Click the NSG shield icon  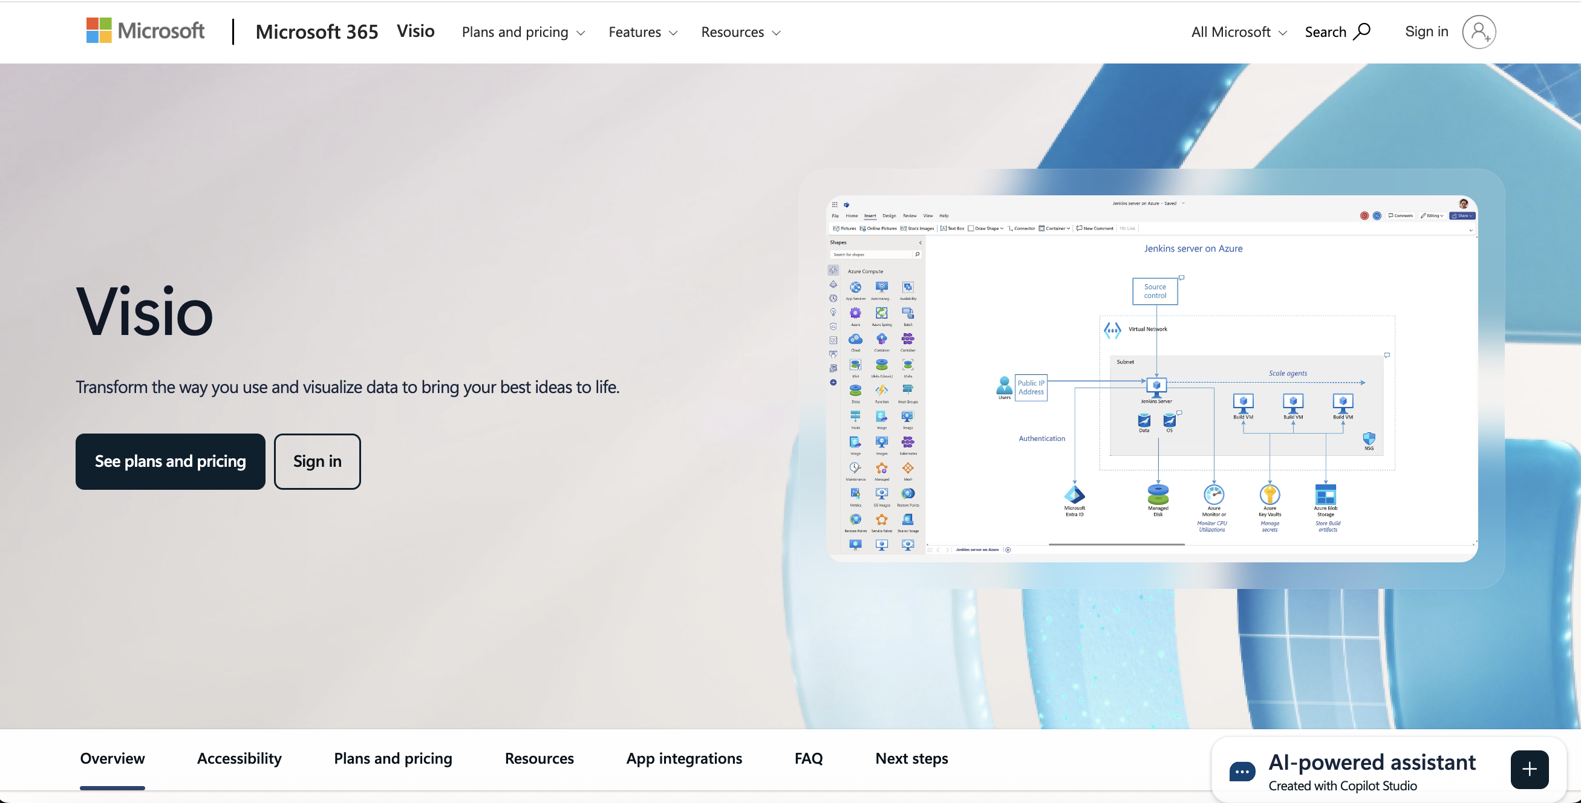1369,438
